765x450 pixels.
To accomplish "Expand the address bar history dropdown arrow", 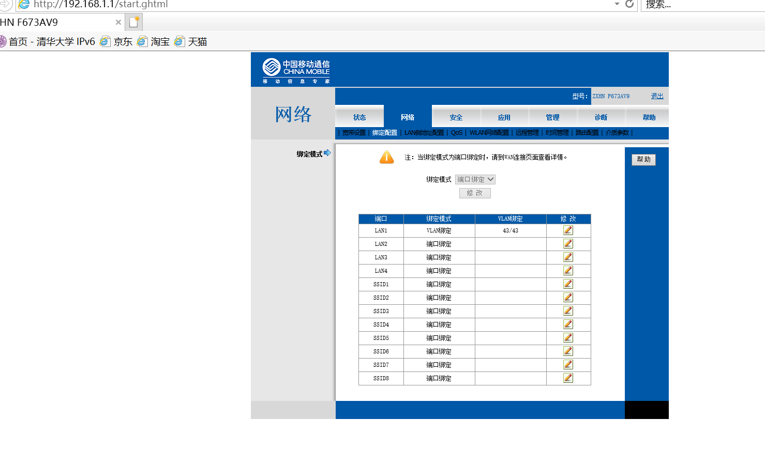I will coord(617,4).
